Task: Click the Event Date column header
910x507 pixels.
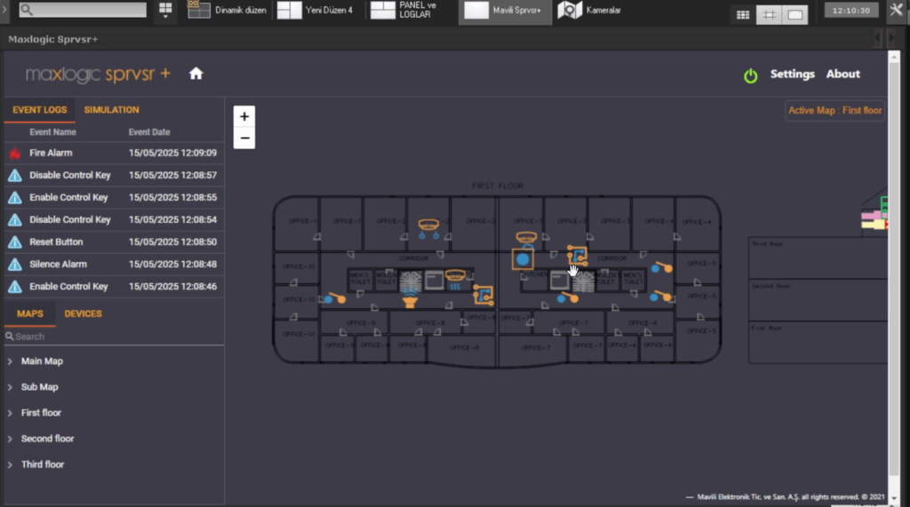Action: pyautogui.click(x=149, y=132)
